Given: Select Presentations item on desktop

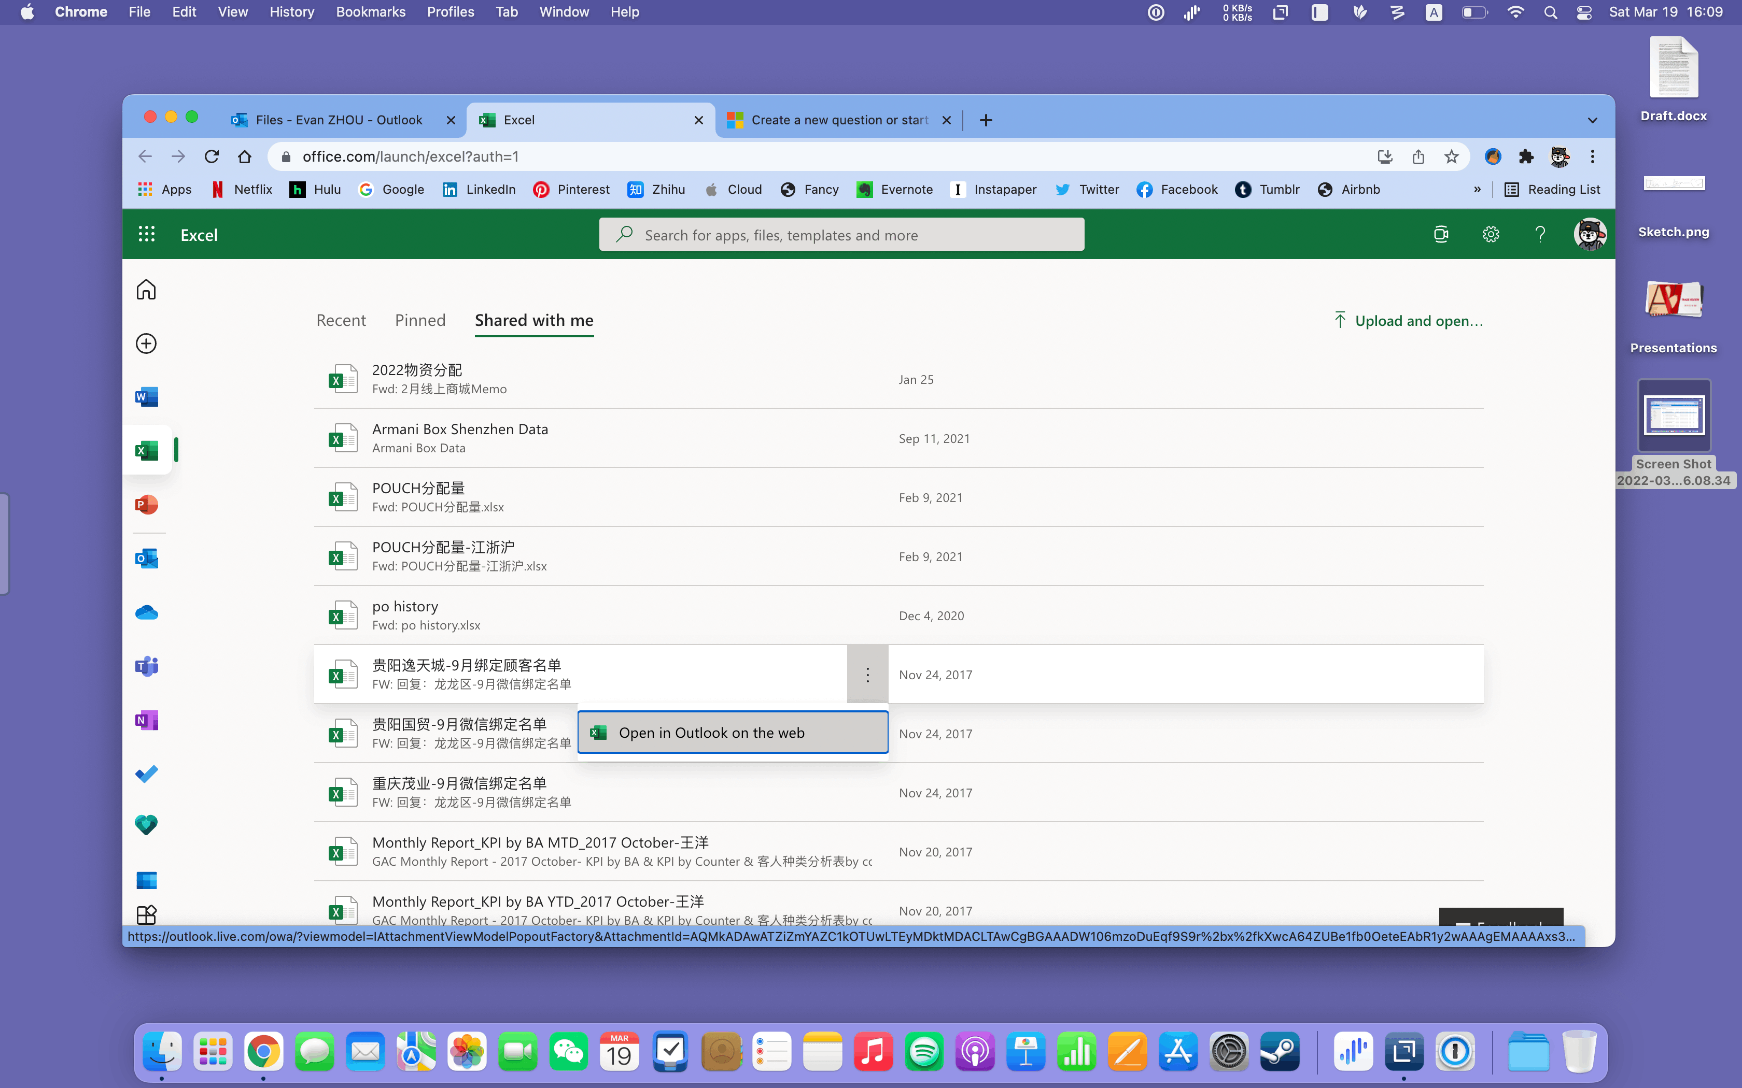Looking at the screenshot, I should pos(1674,317).
